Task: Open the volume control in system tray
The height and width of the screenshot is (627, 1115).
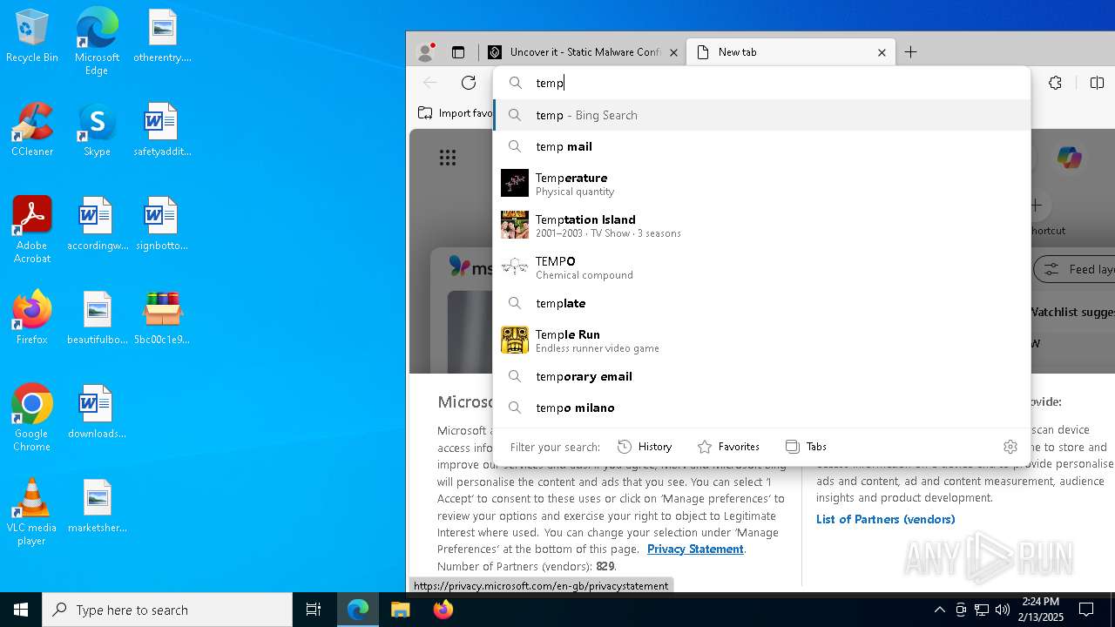Action: [x=1003, y=610]
